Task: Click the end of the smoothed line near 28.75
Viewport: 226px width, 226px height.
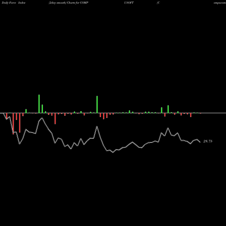Action: (x=200, y=142)
